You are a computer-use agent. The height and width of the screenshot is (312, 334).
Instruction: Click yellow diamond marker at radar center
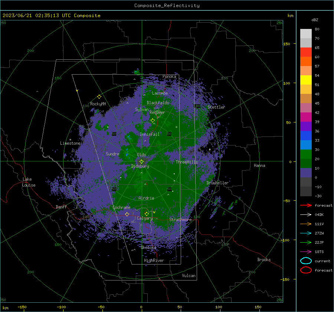pyautogui.click(x=141, y=162)
